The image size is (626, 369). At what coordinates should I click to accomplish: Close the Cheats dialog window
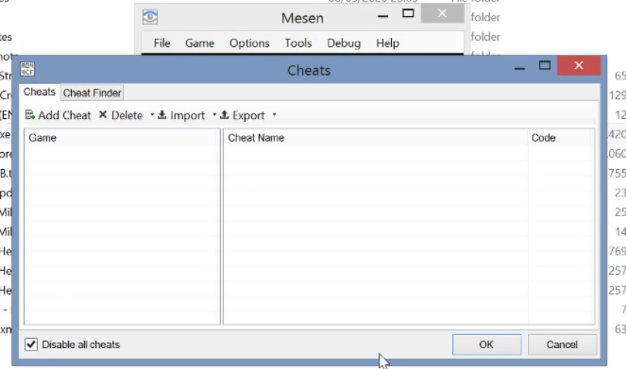[x=579, y=66]
